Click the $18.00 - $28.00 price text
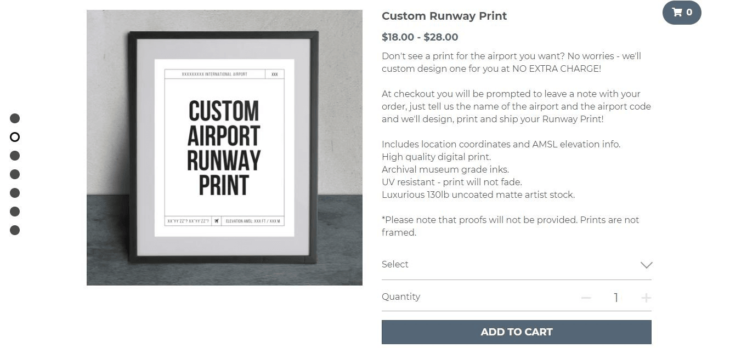 pos(420,37)
